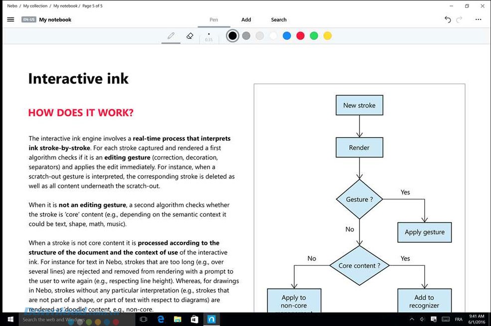Image resolution: width=491 pixels, height=326 pixels.
Task: Switch to the Pen tab
Action: pyautogui.click(x=213, y=19)
